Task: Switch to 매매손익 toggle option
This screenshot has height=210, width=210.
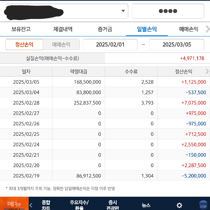Action: point(61,44)
